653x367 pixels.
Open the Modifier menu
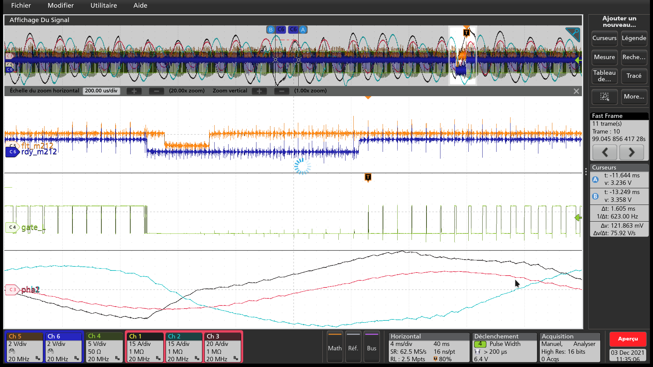point(61,5)
